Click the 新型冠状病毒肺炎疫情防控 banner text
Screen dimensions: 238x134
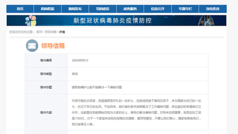click(x=112, y=20)
